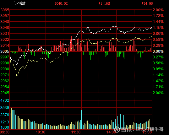Click the 2376 volume scale label
Screen dimensions: 169x135
(x=5, y=115)
